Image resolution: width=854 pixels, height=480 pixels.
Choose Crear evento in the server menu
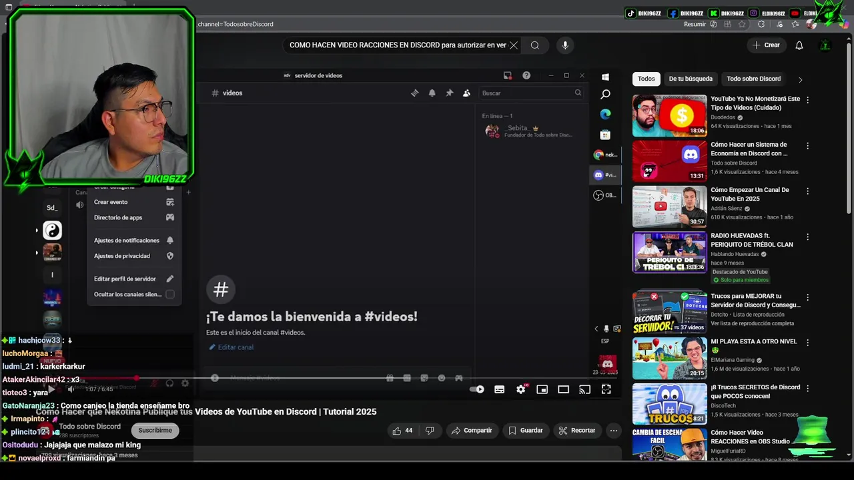coord(133,202)
